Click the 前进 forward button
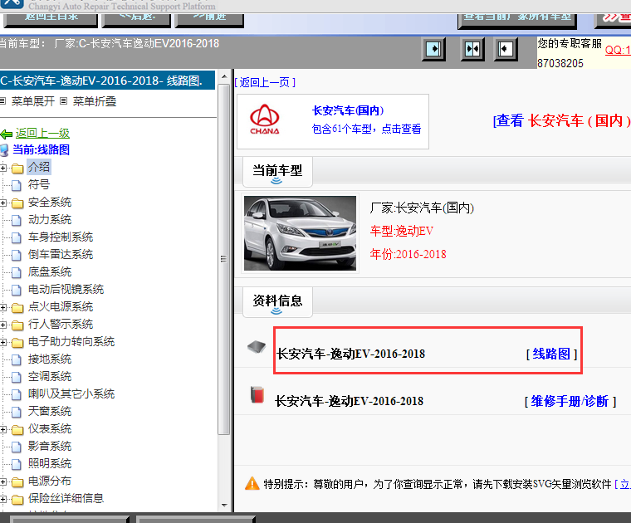631x523 pixels. click(x=209, y=20)
